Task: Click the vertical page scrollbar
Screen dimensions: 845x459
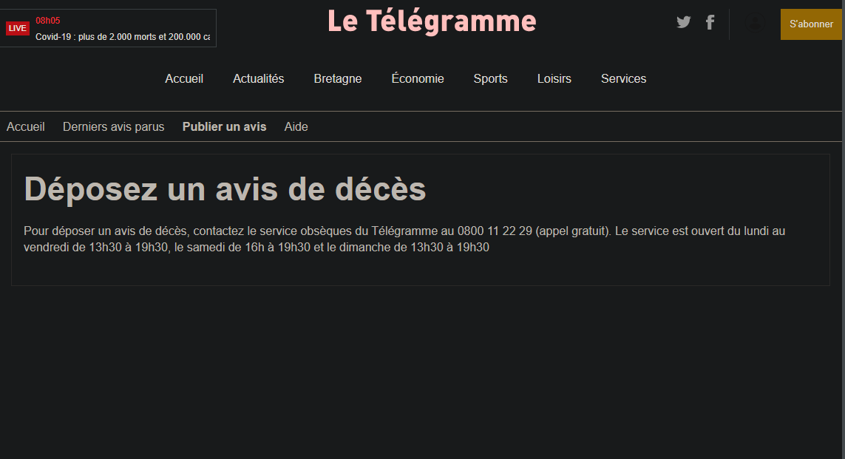Action: 843,229
